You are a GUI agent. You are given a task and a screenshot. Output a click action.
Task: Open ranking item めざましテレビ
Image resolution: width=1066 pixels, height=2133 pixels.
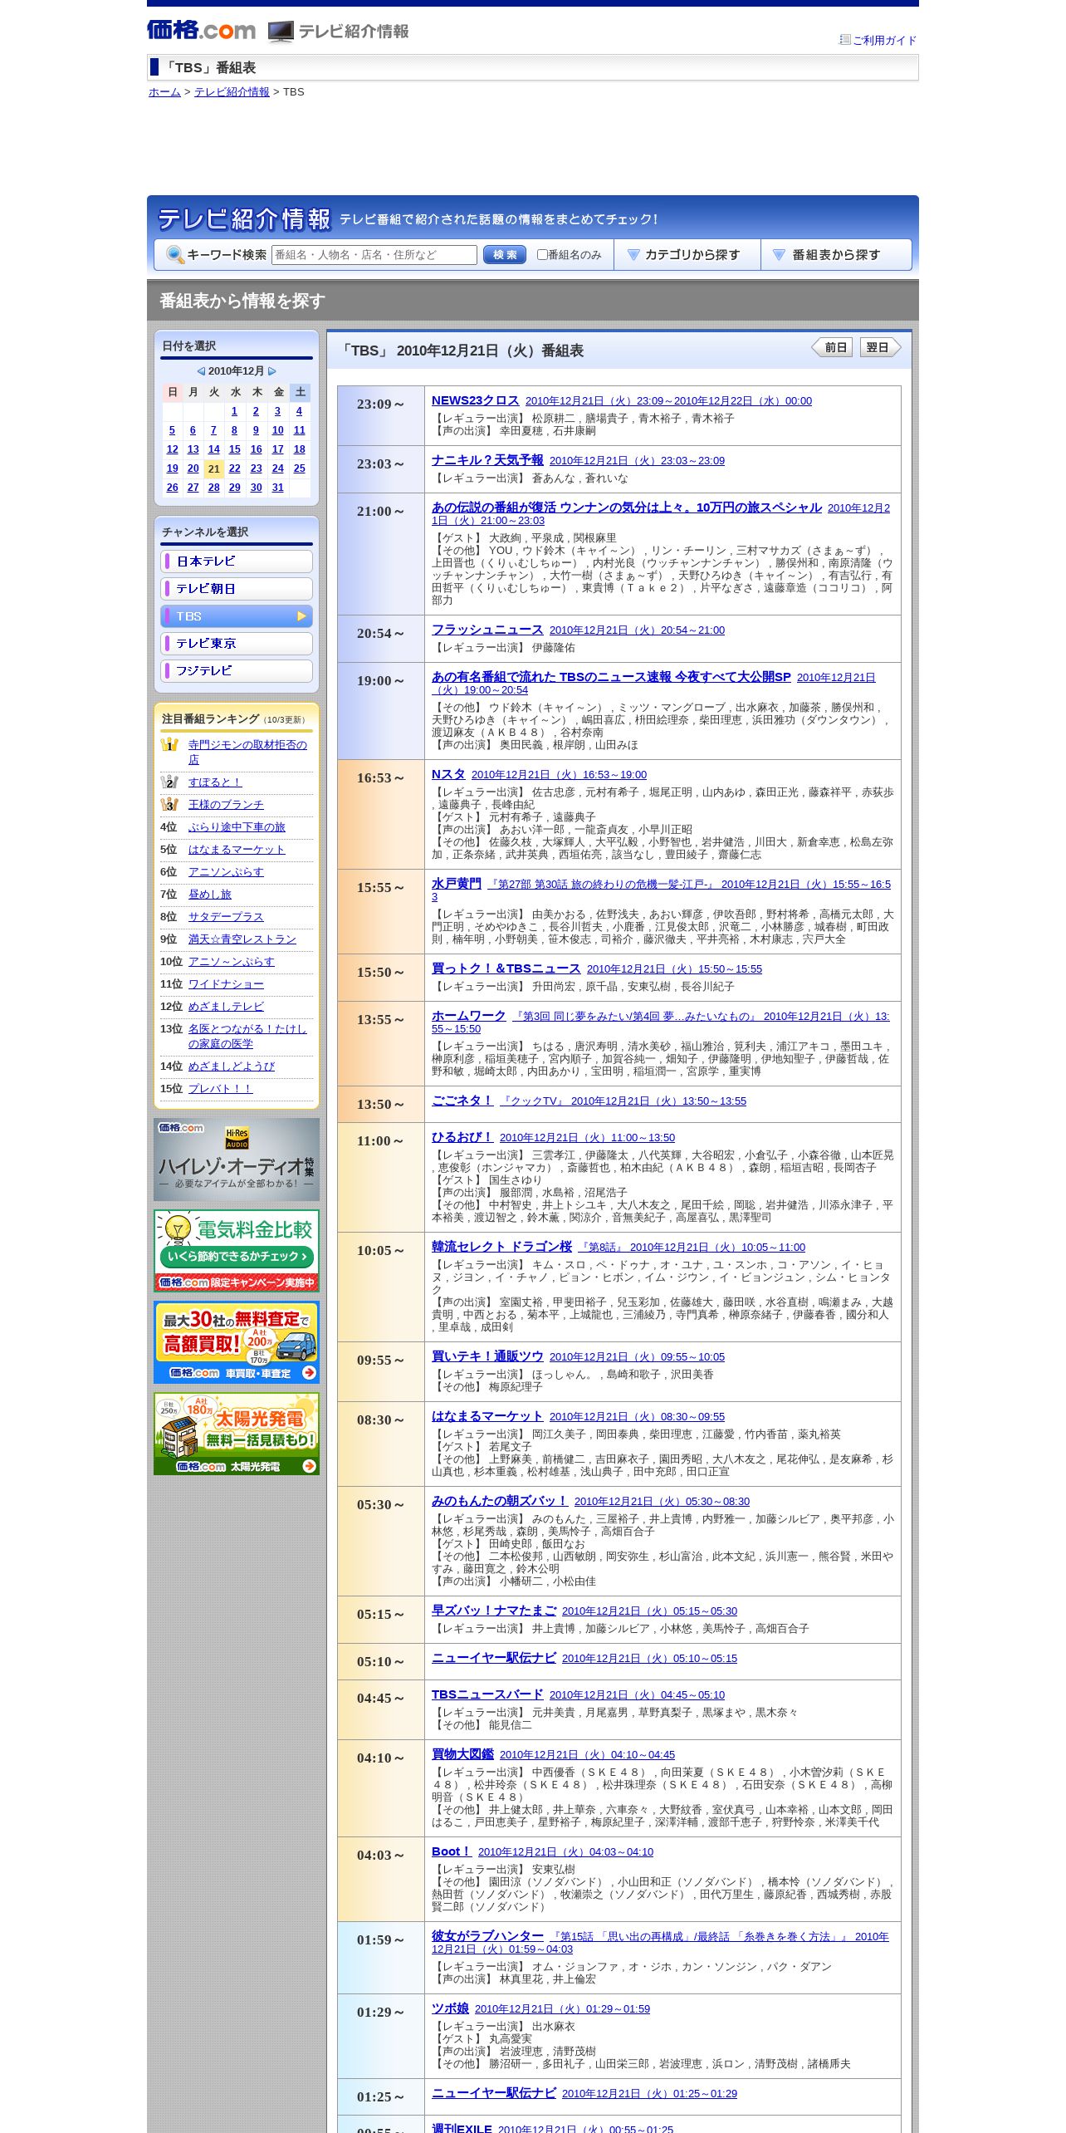point(226,1007)
